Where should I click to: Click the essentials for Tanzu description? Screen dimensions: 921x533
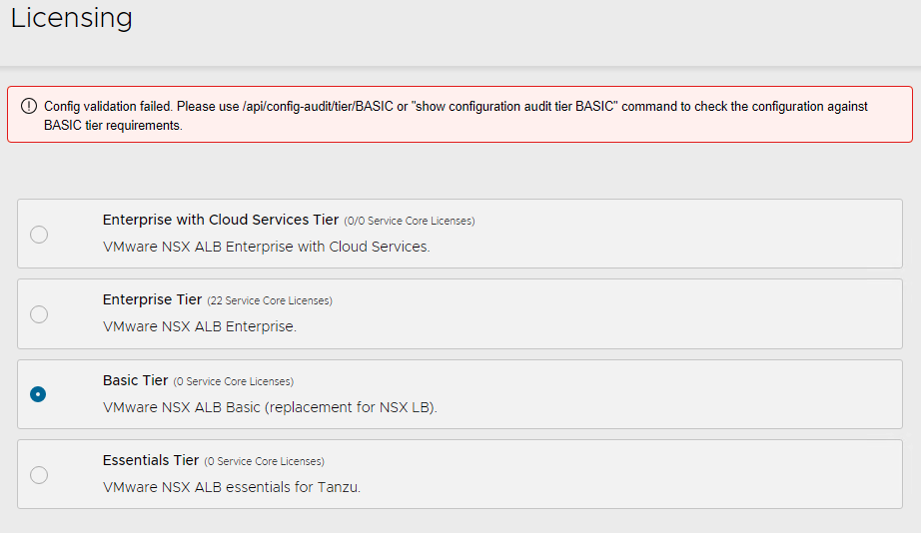click(x=232, y=487)
